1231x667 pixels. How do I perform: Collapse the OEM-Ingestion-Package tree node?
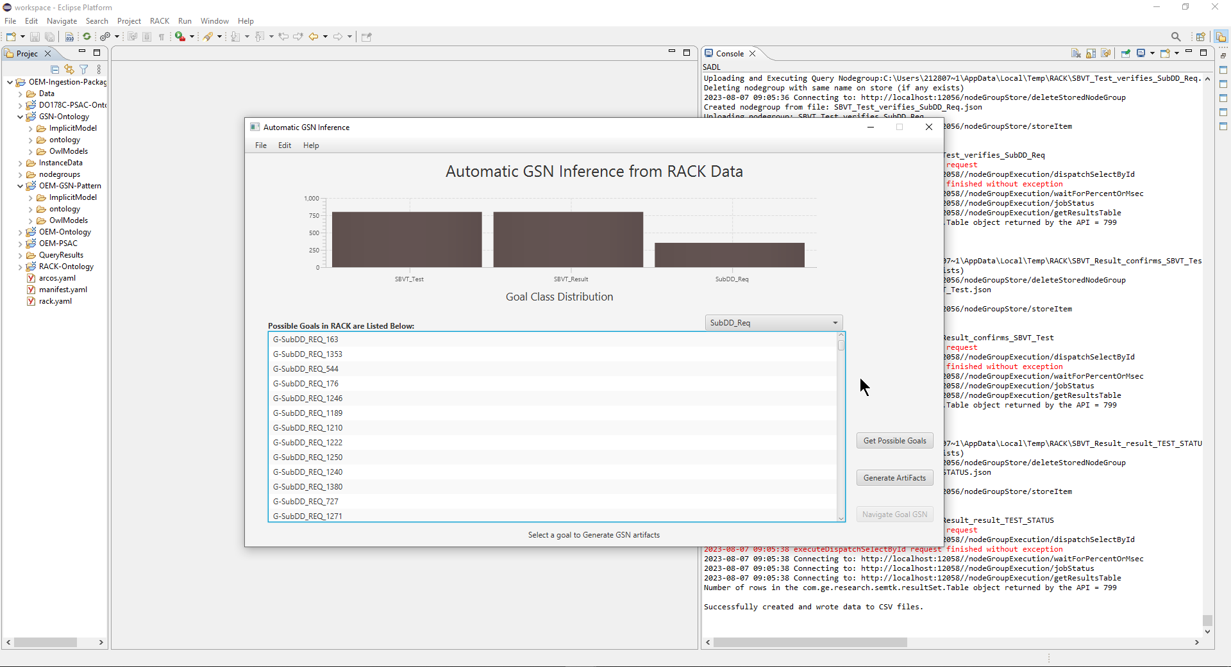click(x=10, y=82)
